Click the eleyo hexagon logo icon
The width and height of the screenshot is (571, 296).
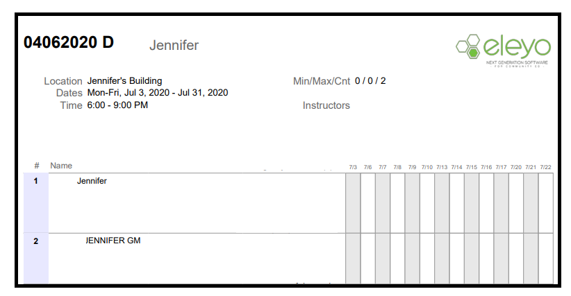tap(467, 46)
